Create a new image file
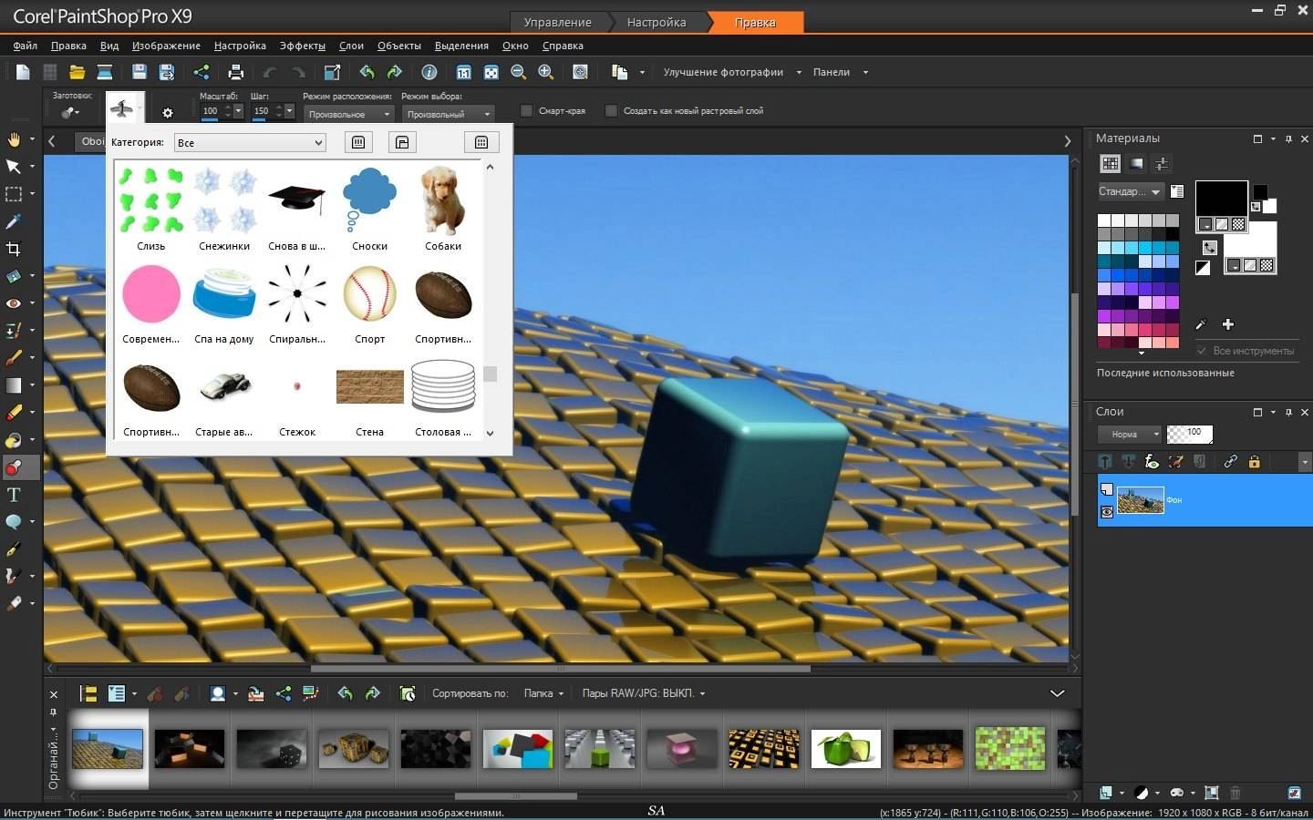This screenshot has height=820, width=1313. pyautogui.click(x=23, y=72)
